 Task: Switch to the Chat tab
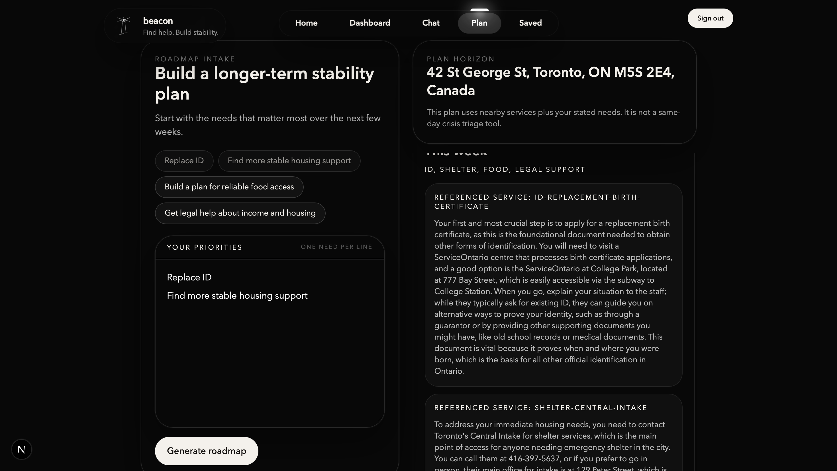click(x=430, y=23)
